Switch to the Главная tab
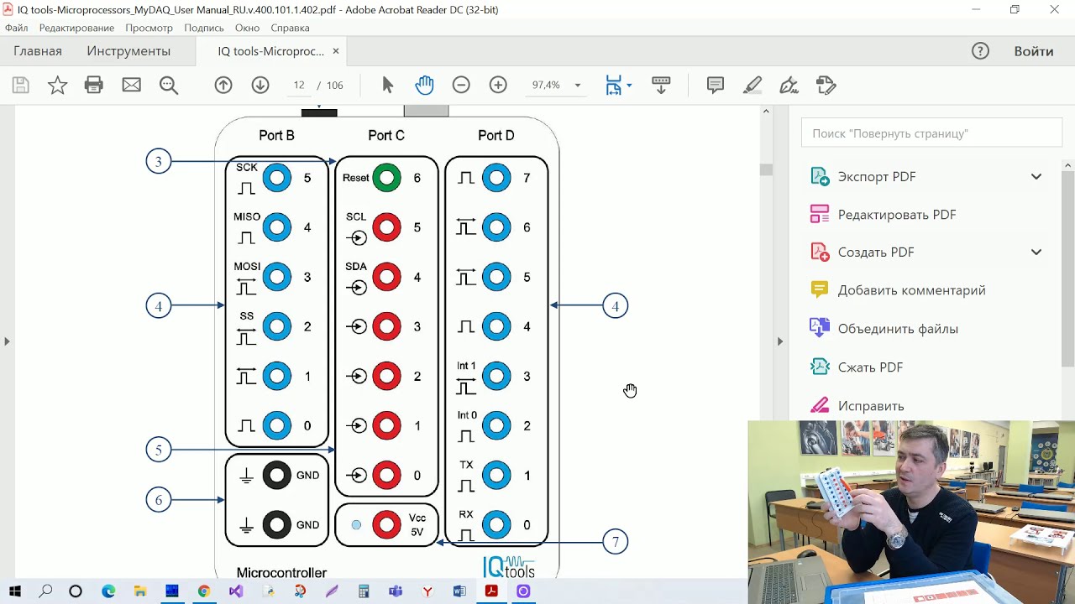The width and height of the screenshot is (1075, 604). [x=38, y=51]
